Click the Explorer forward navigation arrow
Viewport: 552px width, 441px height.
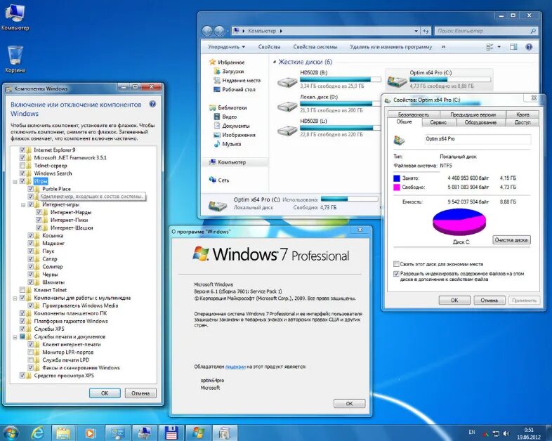click(x=219, y=31)
